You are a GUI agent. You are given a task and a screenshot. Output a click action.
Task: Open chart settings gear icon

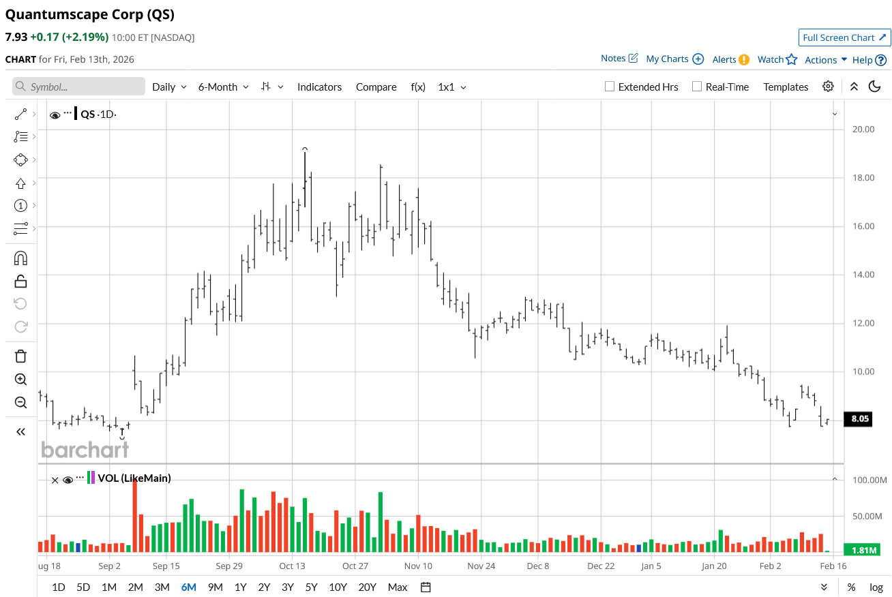828,87
